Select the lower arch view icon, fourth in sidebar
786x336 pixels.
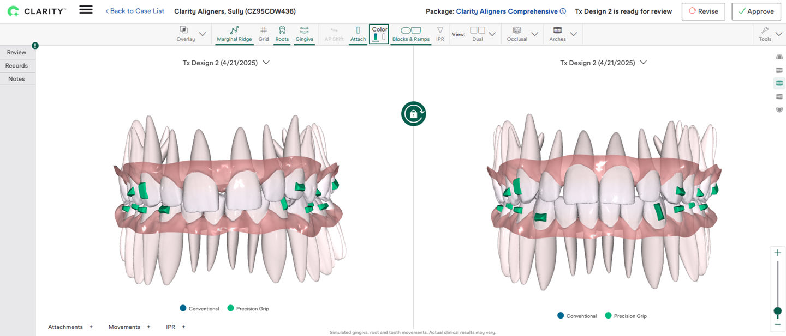tap(779, 96)
